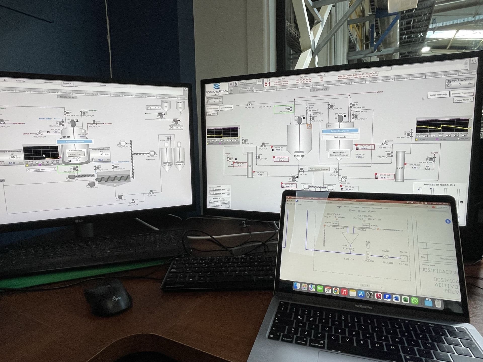The width and height of the screenshot is (483, 362).
Task: Click the Tiempo Liberacion value field
Action: pos(460,84)
